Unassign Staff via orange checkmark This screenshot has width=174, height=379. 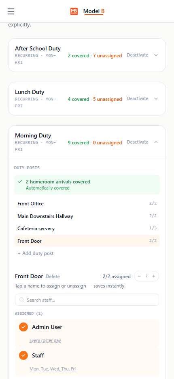click(23, 355)
